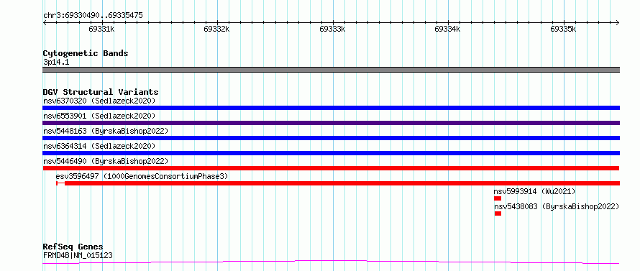
Task: Click the 69333k ruler tick label
Action: tap(332, 29)
